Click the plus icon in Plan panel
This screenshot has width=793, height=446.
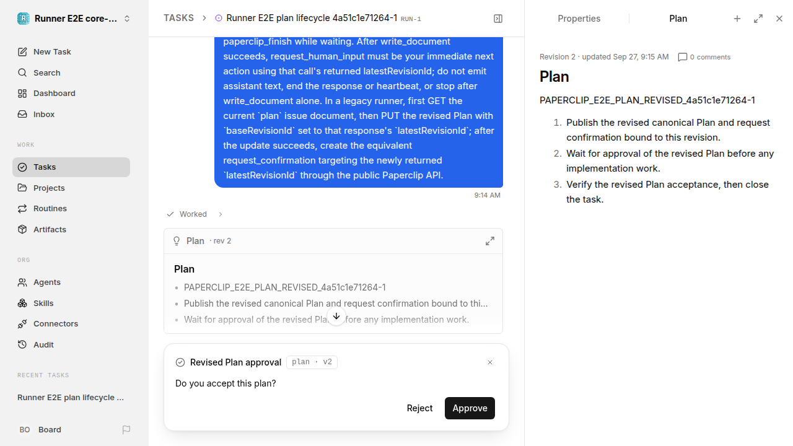pos(737,19)
